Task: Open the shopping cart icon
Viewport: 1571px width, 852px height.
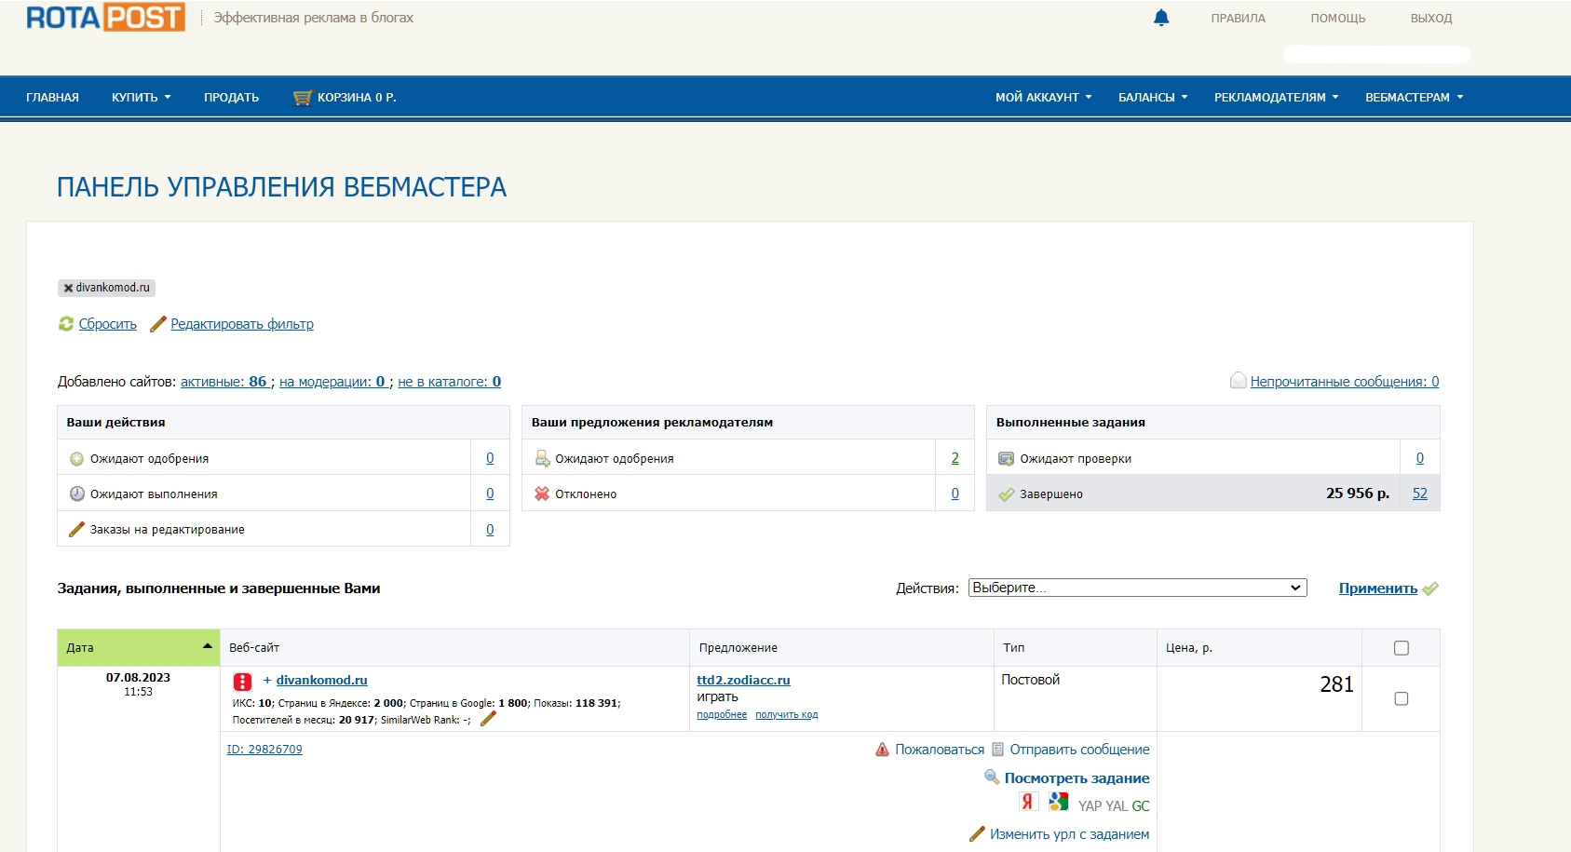Action: (302, 98)
